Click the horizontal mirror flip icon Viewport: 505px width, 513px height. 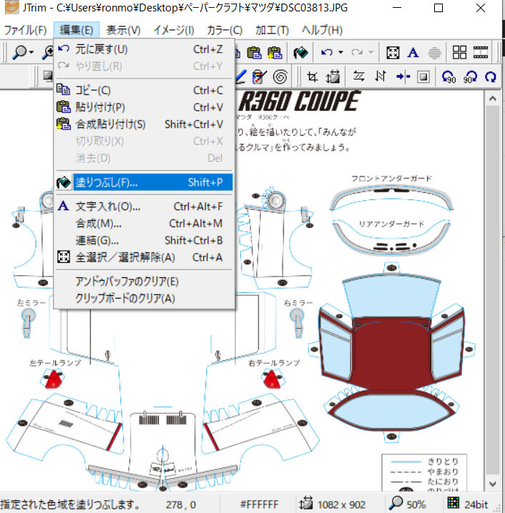[358, 76]
